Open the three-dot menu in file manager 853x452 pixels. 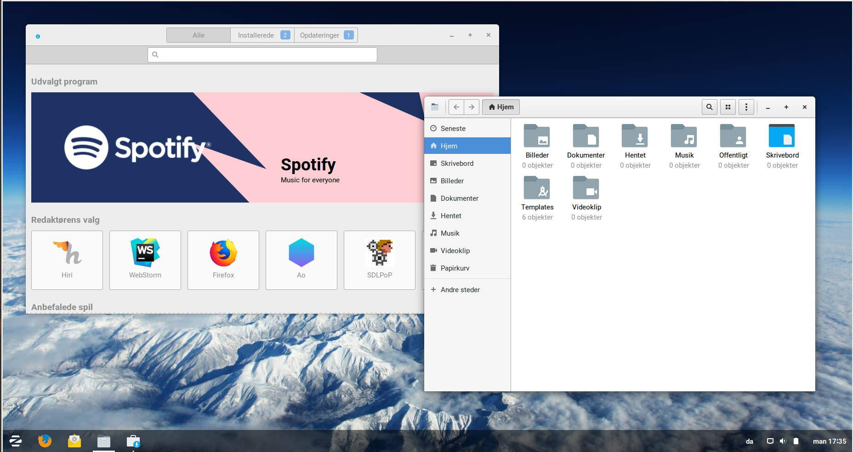click(746, 107)
